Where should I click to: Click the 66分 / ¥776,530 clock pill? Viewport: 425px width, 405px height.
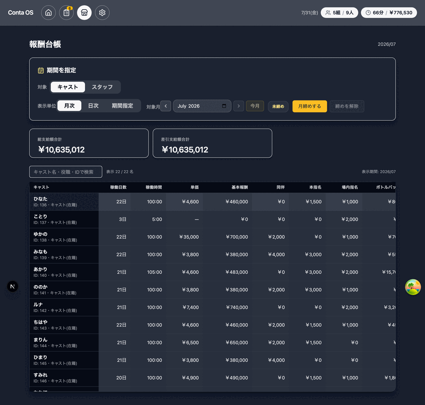[x=389, y=13]
